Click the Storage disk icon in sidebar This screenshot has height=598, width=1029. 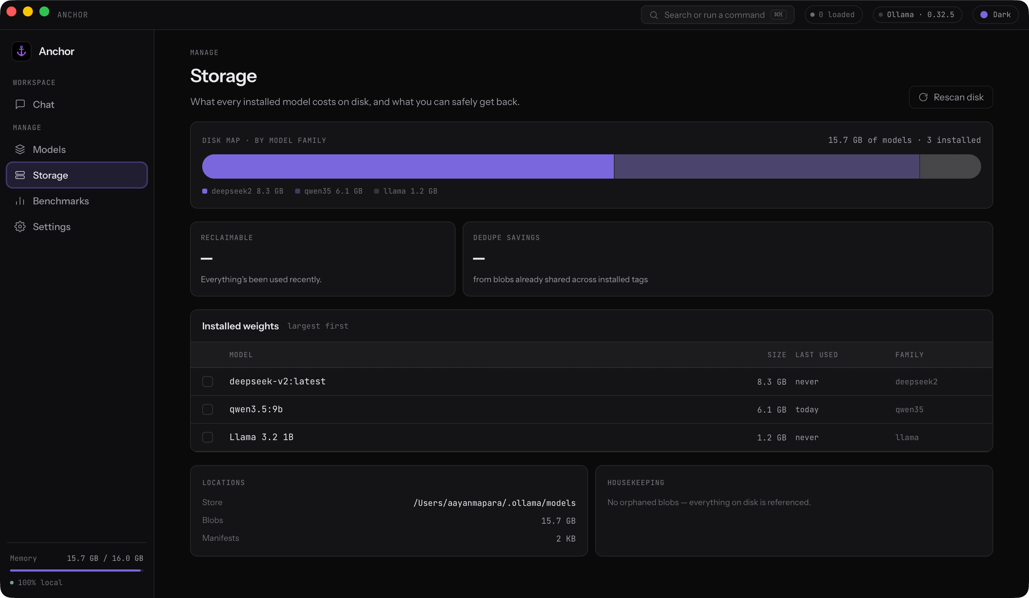coord(20,175)
